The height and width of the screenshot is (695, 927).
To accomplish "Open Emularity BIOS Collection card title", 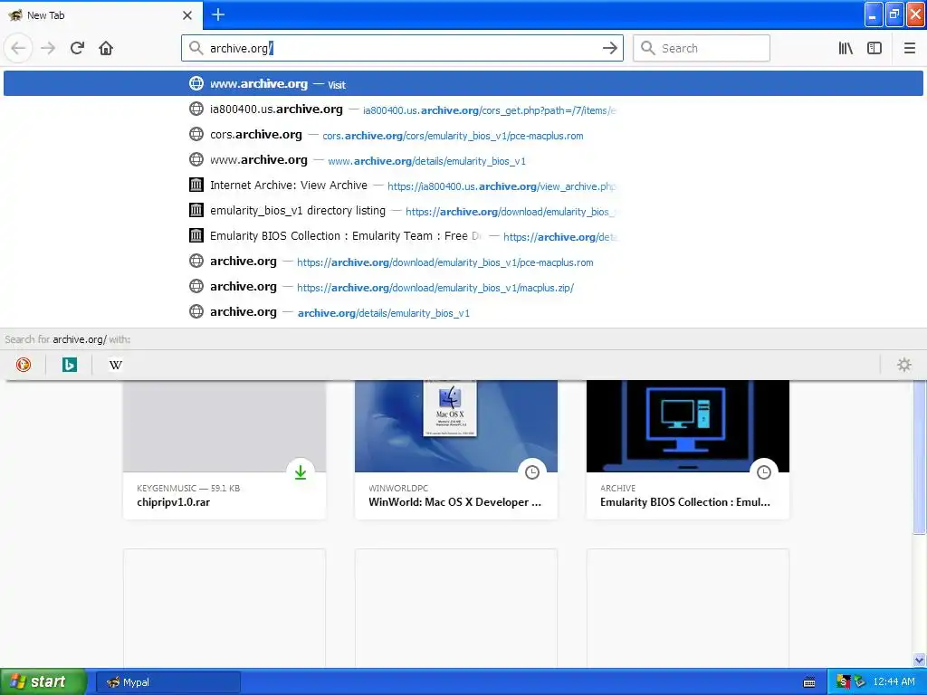I will pyautogui.click(x=685, y=502).
